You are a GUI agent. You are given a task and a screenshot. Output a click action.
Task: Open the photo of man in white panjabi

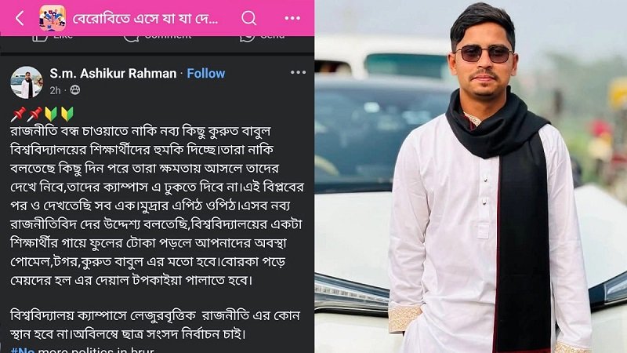(x=471, y=176)
